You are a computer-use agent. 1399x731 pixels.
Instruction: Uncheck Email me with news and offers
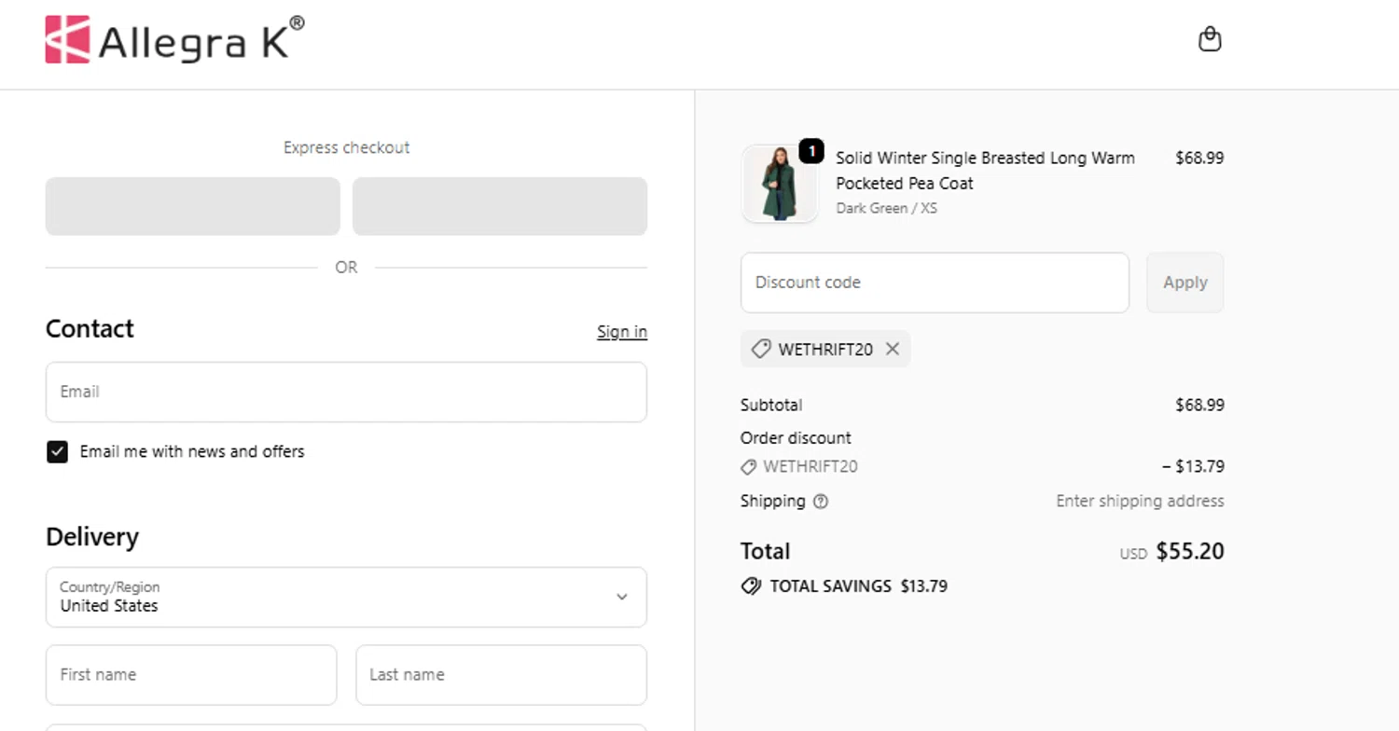(57, 452)
